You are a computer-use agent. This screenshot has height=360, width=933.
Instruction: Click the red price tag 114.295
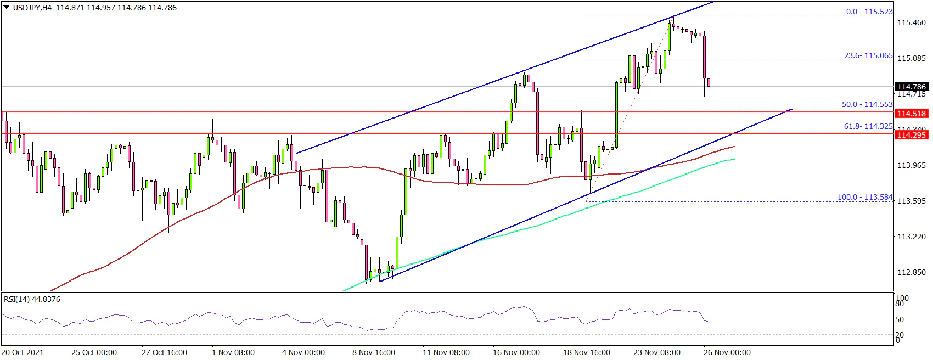(x=911, y=135)
